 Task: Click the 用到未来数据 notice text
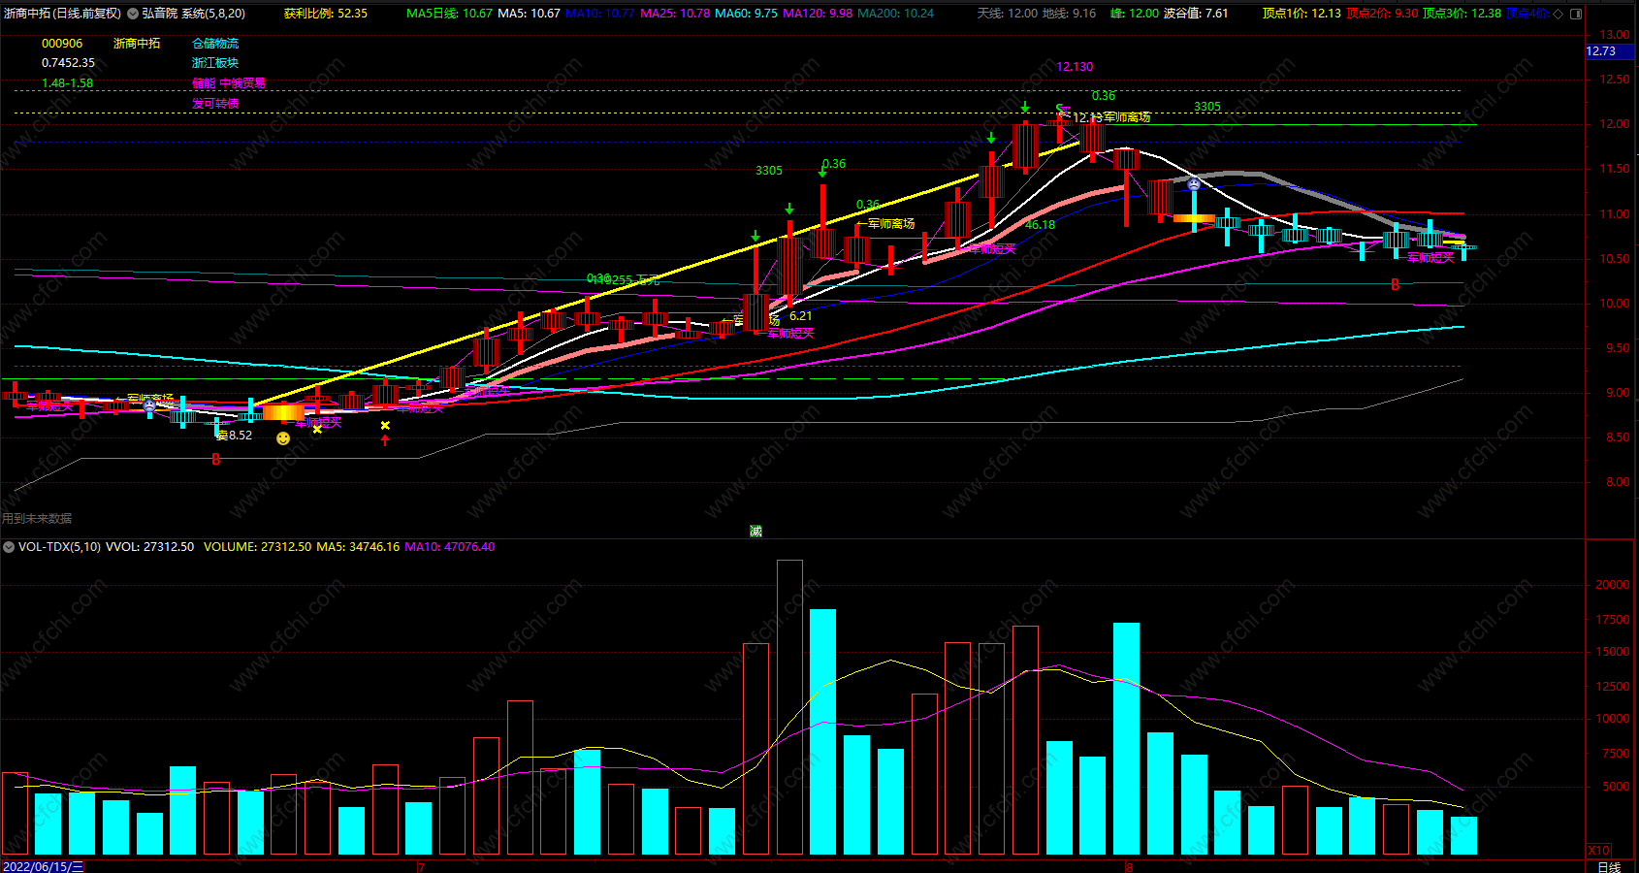[x=37, y=519]
